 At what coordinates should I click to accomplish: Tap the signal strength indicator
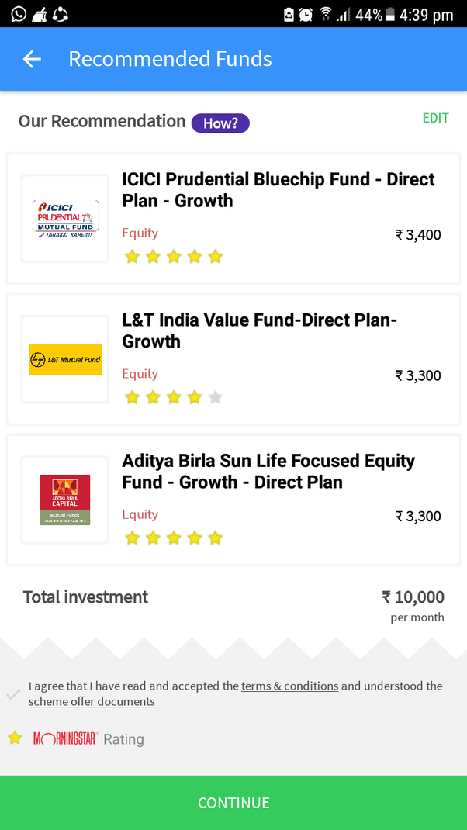[x=344, y=12]
